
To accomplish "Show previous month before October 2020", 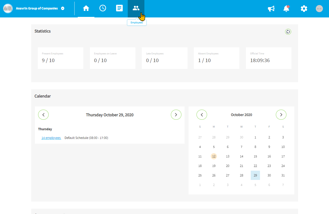I will 202,115.
